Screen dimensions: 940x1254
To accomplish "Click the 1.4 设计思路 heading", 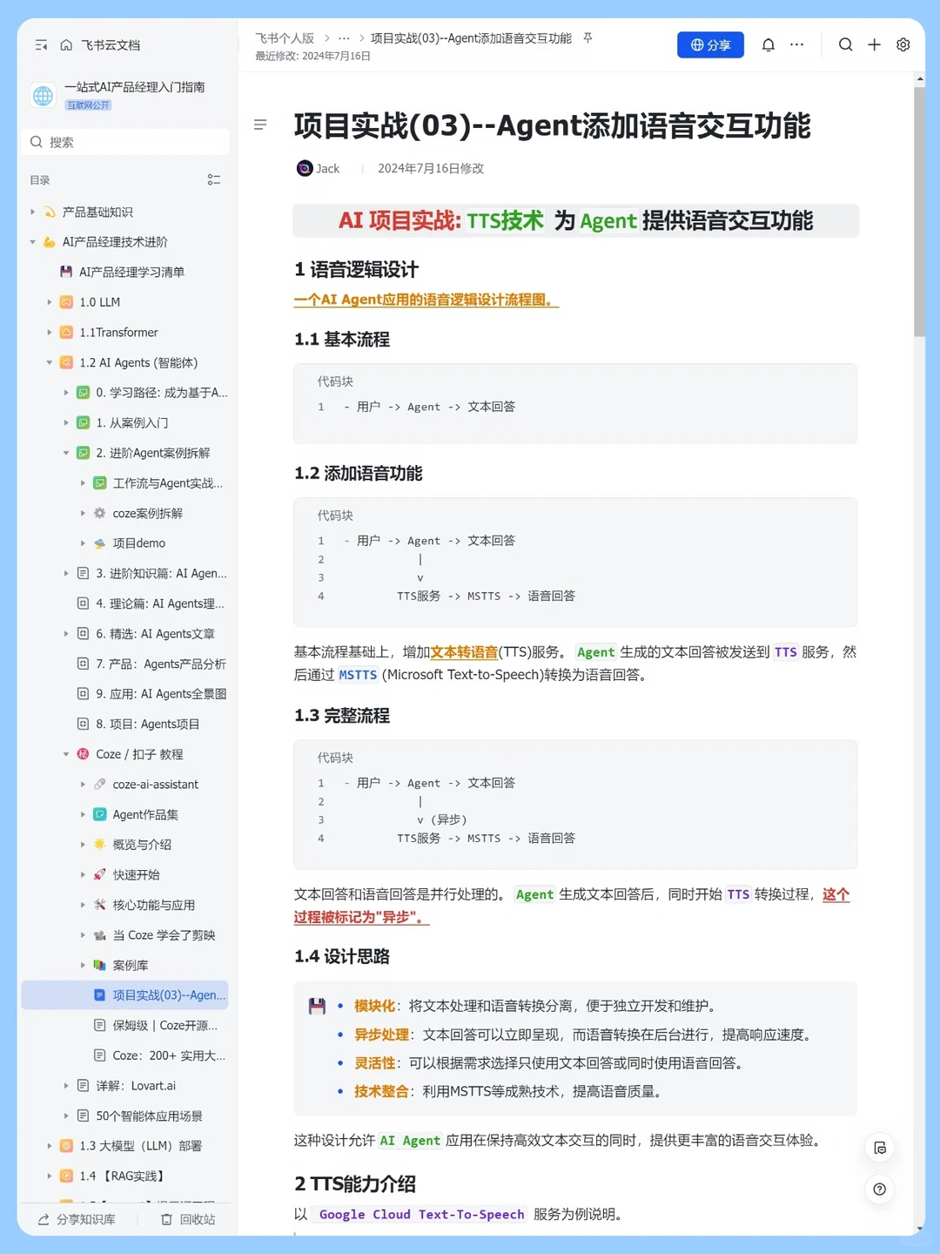I will [x=342, y=956].
